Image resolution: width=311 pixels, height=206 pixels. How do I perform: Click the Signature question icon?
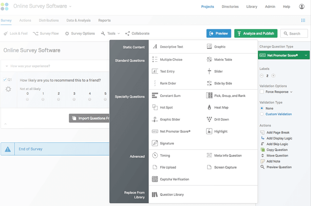[x=155, y=143]
